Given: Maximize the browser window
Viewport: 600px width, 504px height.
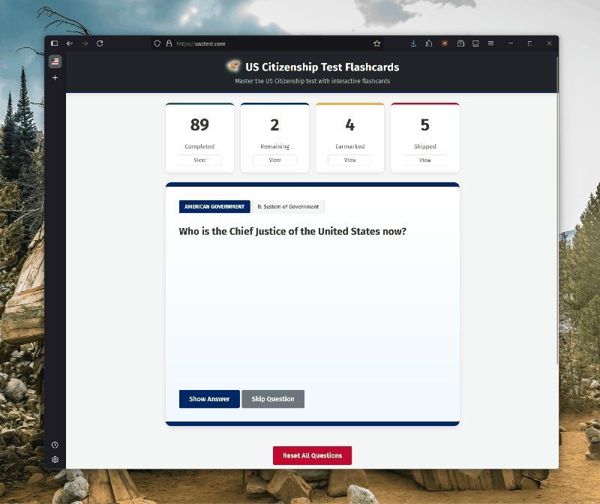Looking at the screenshot, I should 529,43.
